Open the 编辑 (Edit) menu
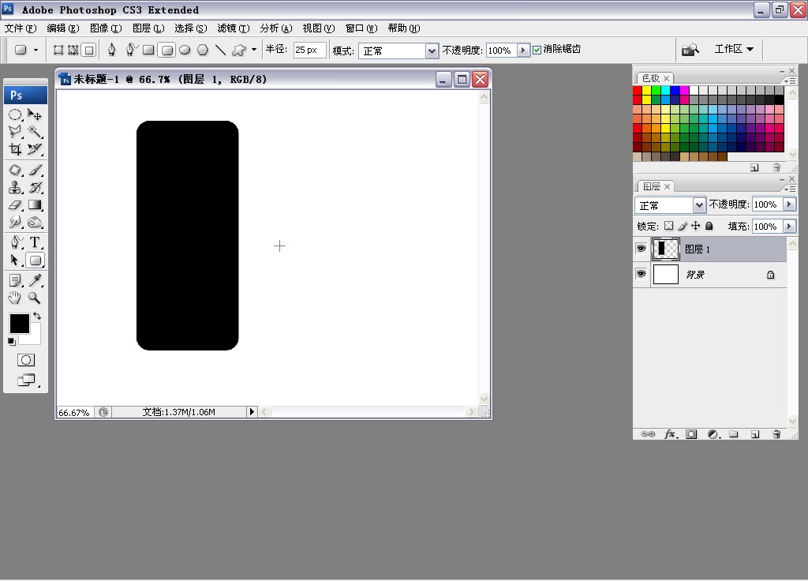 pos(63,28)
